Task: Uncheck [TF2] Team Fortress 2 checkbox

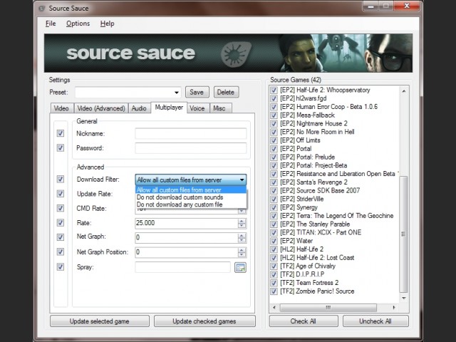Action: point(274,283)
